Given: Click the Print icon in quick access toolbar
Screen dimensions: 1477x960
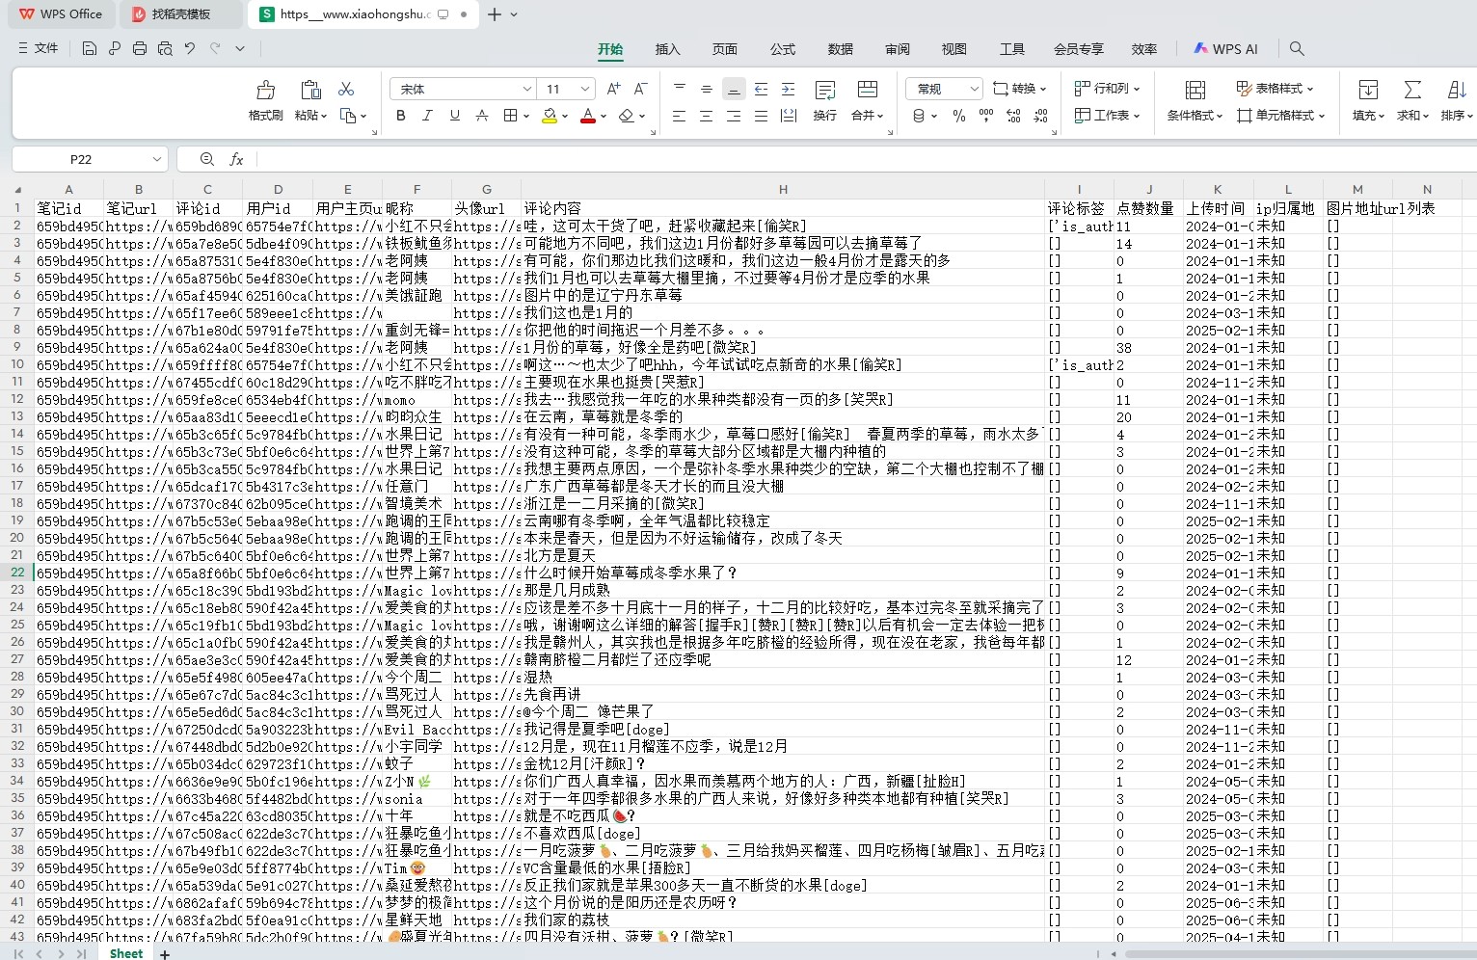Looking at the screenshot, I should [x=140, y=48].
